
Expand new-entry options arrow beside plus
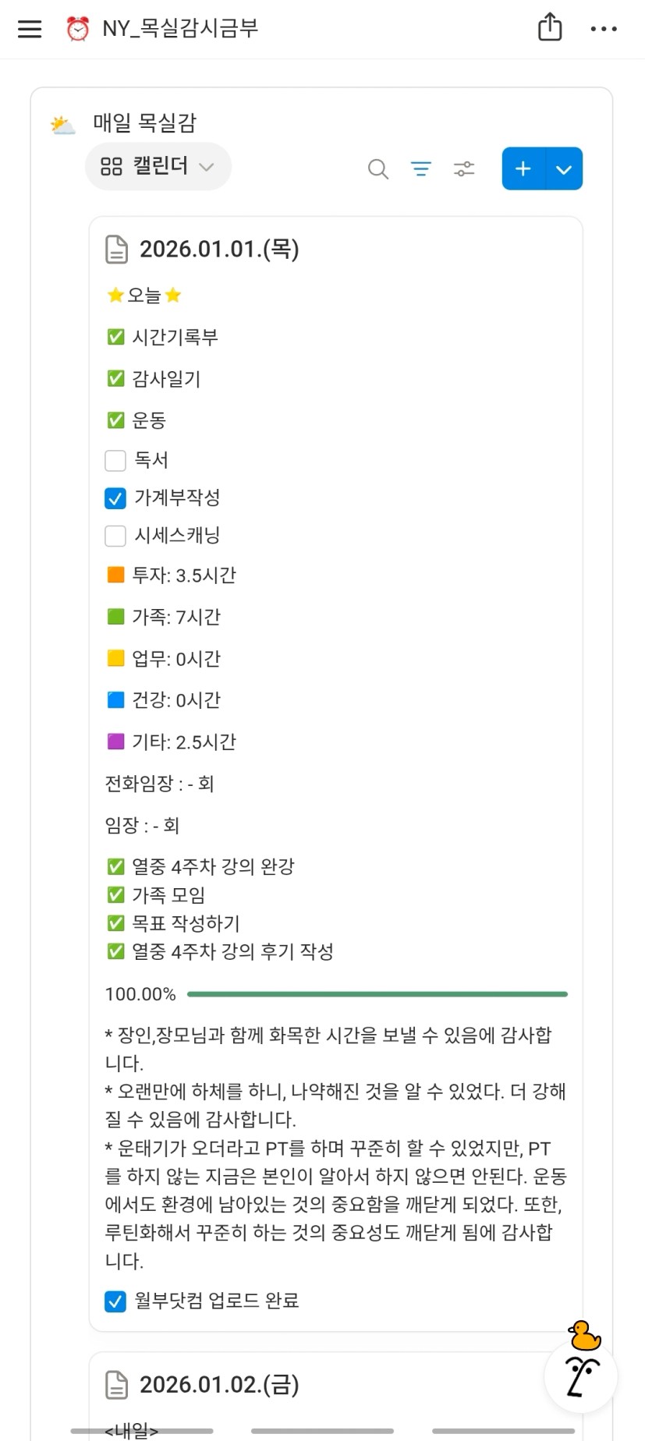coord(564,168)
